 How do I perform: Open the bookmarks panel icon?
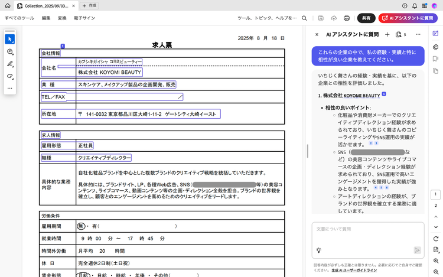436,58
